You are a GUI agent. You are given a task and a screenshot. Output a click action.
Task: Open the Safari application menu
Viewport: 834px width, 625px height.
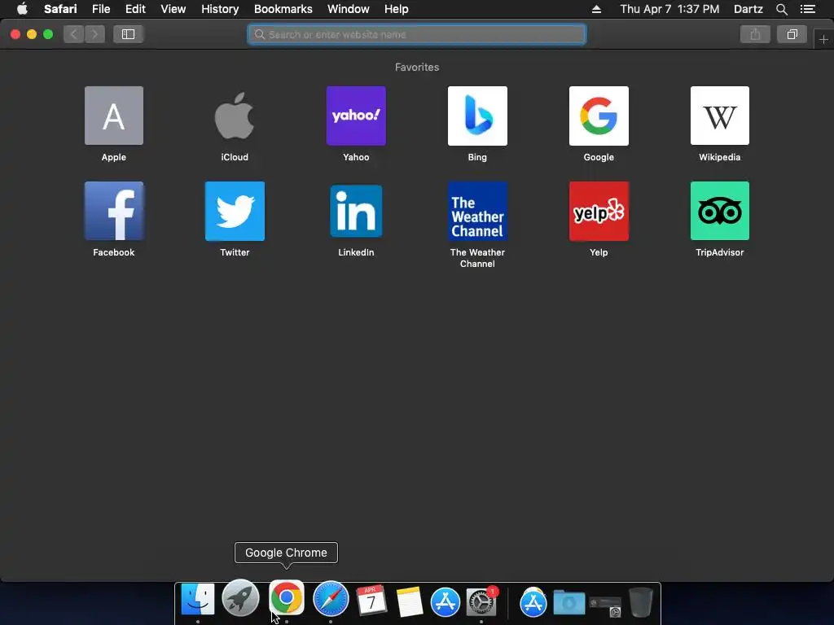point(60,9)
